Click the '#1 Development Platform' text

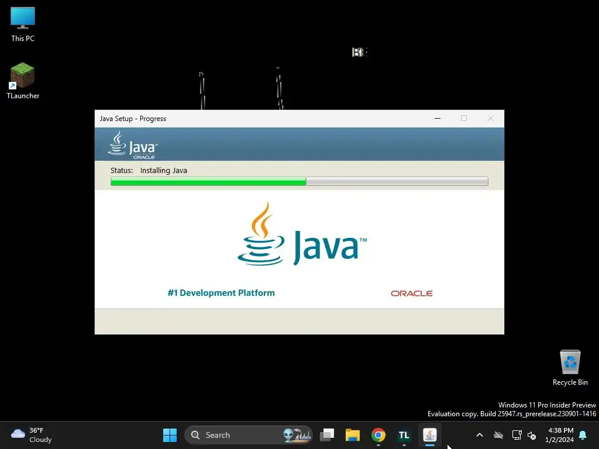[x=221, y=293]
